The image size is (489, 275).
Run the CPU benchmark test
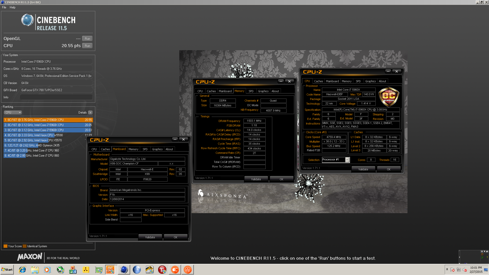coord(87,46)
